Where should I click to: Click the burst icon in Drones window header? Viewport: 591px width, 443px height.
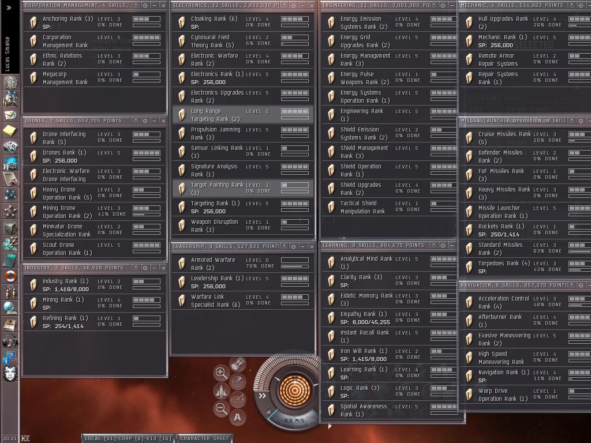tap(136, 121)
